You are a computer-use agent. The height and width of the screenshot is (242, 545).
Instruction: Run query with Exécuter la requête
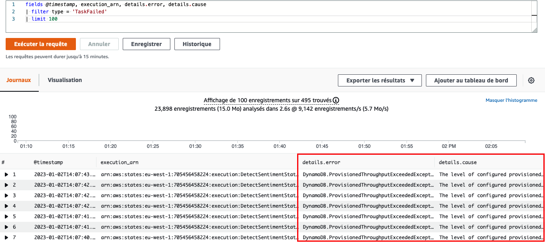point(40,44)
